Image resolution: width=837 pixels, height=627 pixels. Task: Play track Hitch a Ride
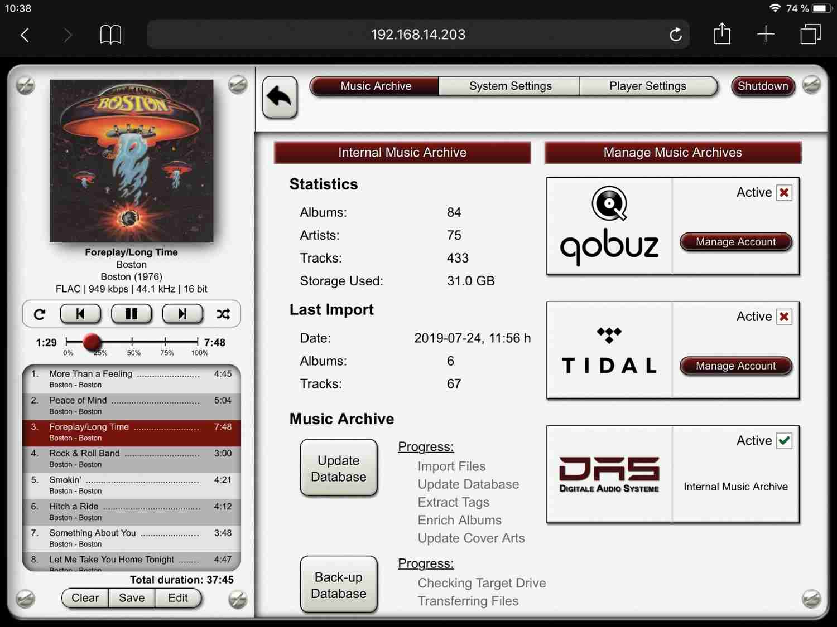(132, 512)
